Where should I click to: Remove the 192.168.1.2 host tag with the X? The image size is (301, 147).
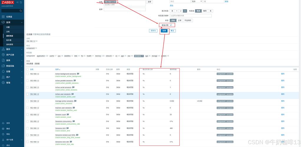[x=115, y=2]
